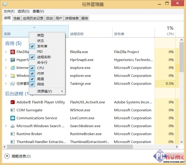Click the vertical scrollbar down arrow
Screen dimensions: 186x165
click(x=182, y=142)
